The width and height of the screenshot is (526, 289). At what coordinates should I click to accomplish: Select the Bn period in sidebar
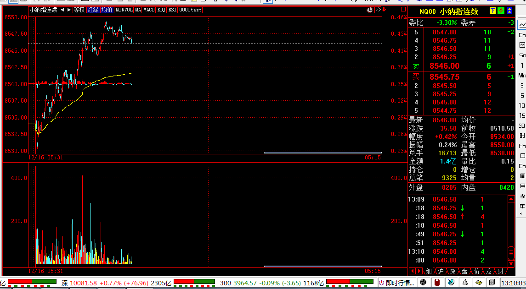click(522, 35)
